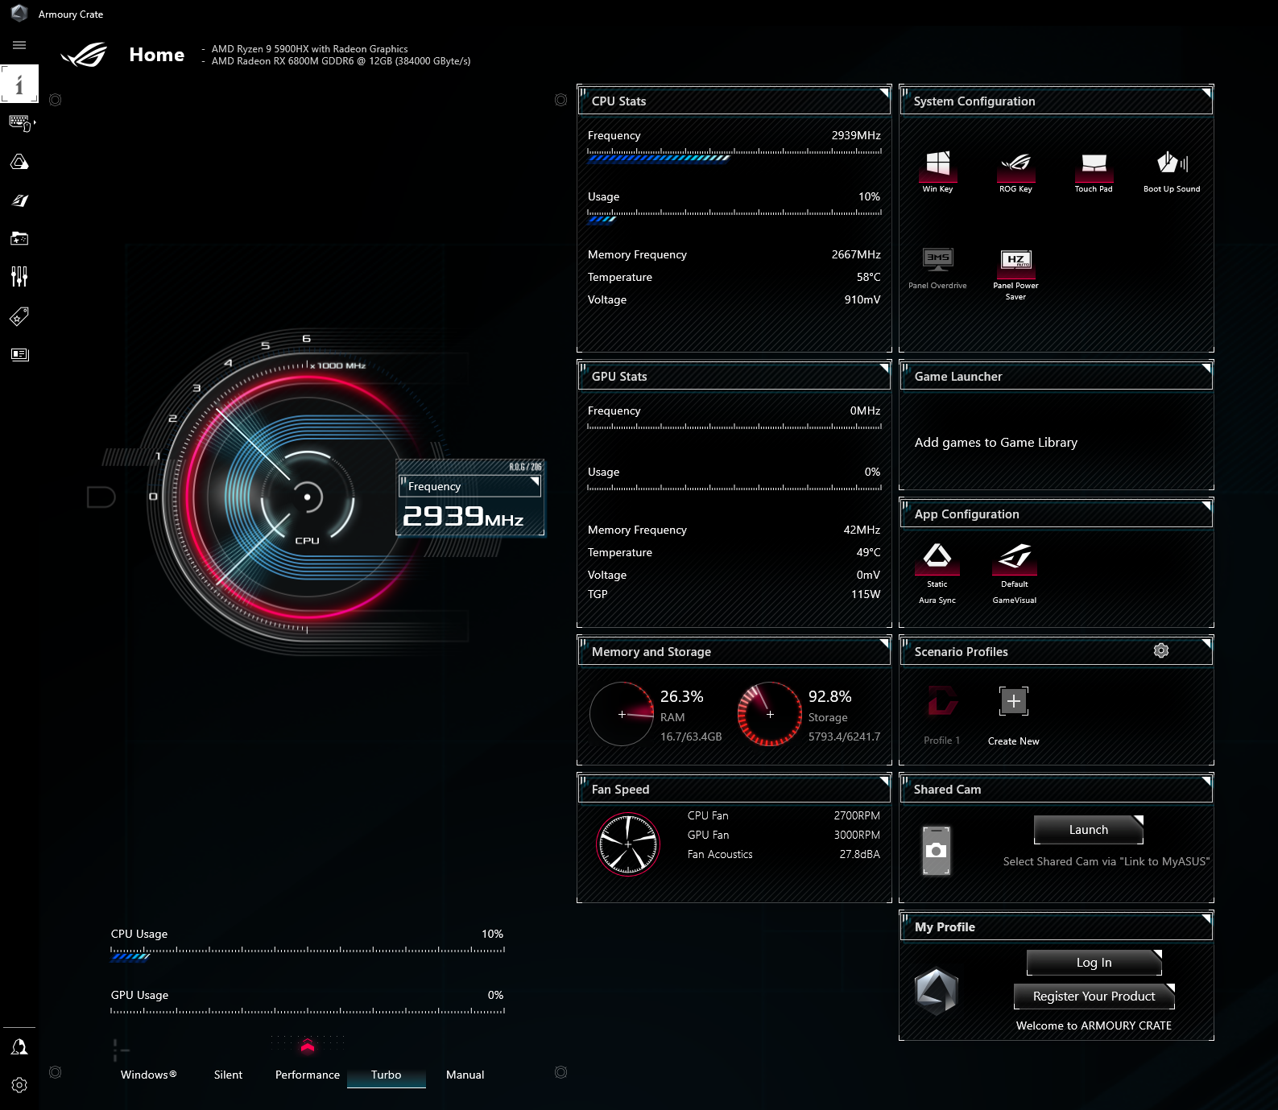Click the Fan Acoustics 27.8dBA value
This screenshot has width=1278, height=1110.
[x=859, y=854]
